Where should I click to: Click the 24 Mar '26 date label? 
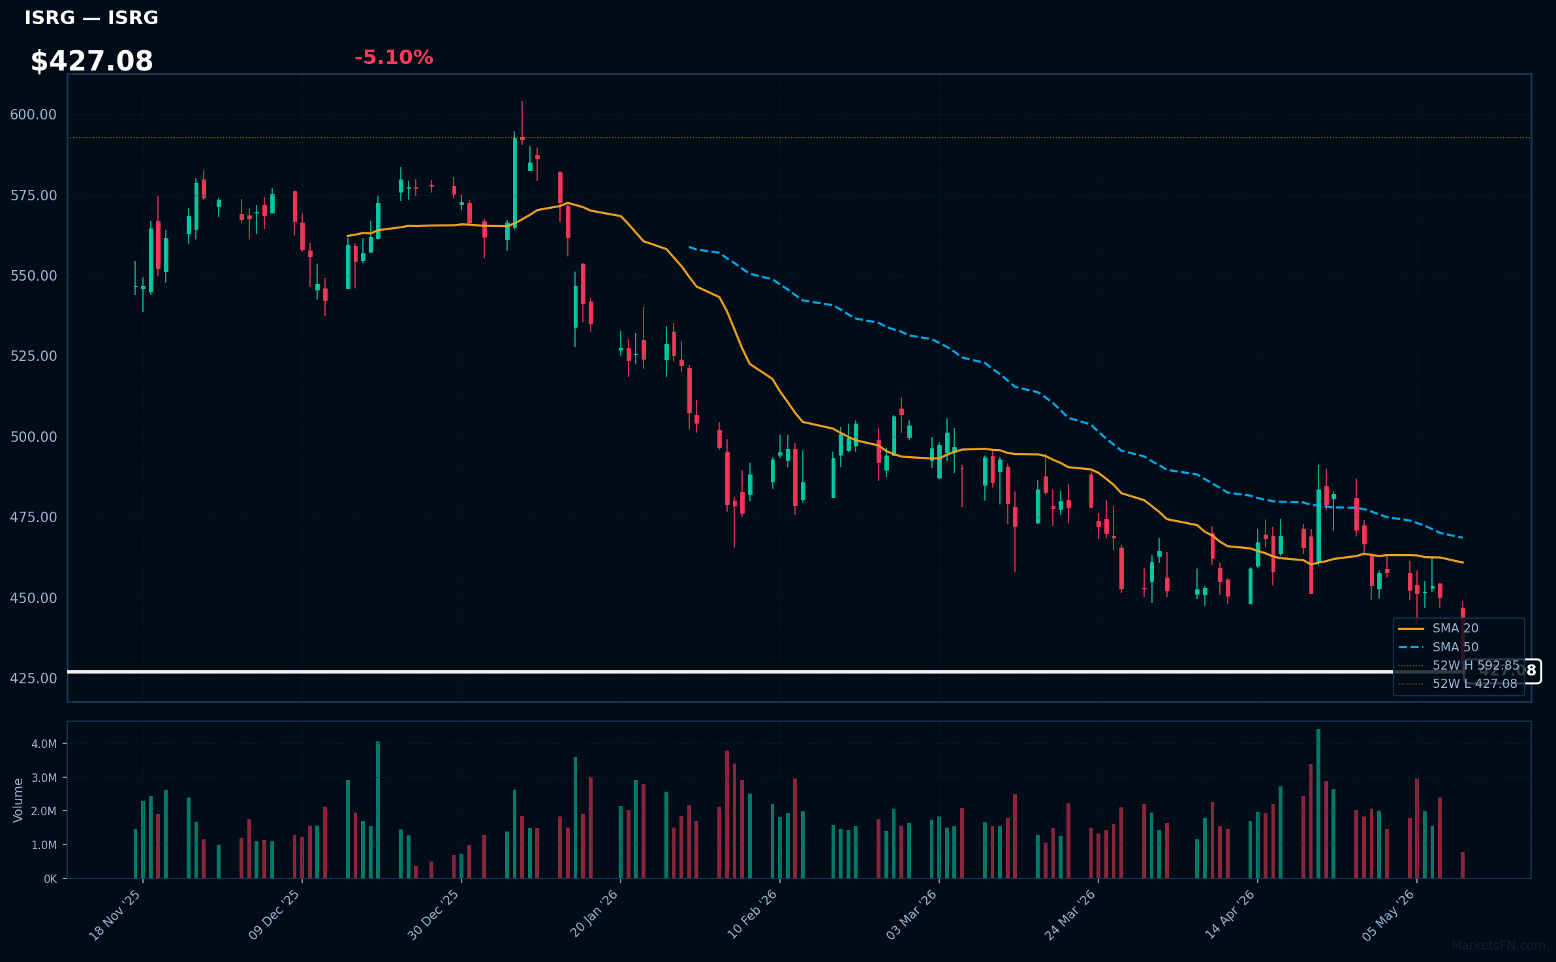coord(1070,915)
